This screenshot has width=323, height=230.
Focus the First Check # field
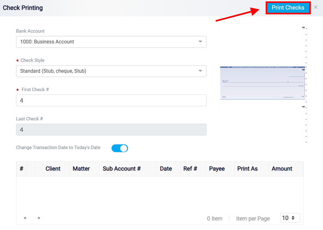(111, 100)
